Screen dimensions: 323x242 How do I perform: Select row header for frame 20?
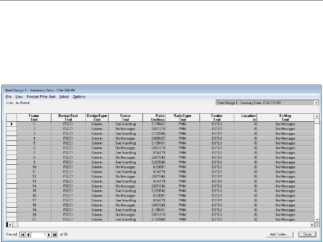pyautogui.click(x=11, y=214)
